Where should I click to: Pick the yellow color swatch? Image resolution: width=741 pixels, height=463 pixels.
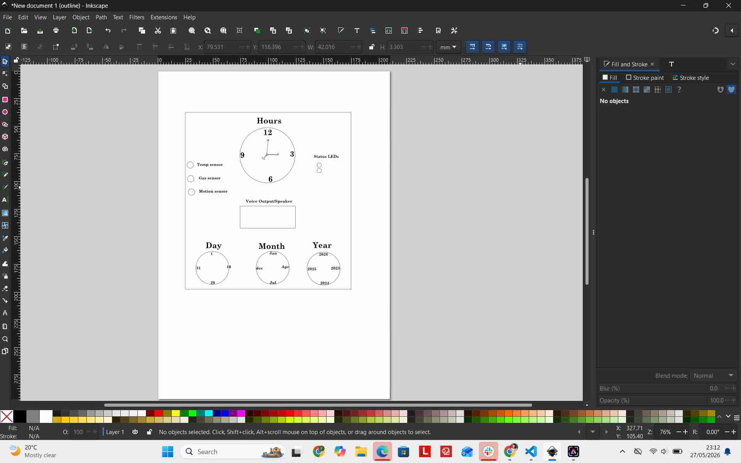pyautogui.click(x=176, y=413)
